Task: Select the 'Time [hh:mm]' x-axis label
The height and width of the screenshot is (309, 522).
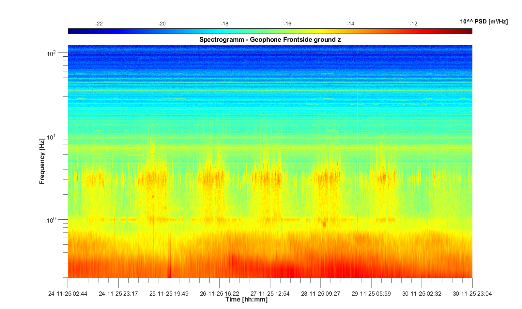Action: [x=246, y=300]
